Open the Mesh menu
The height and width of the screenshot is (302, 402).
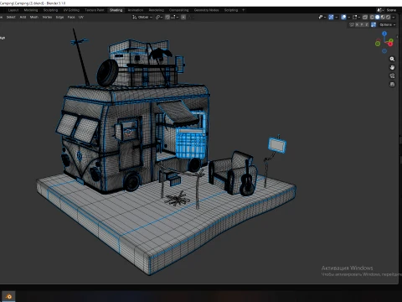34,17
